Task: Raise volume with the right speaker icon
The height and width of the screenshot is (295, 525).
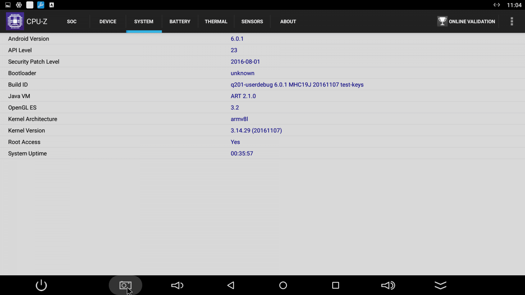Action: point(388,285)
